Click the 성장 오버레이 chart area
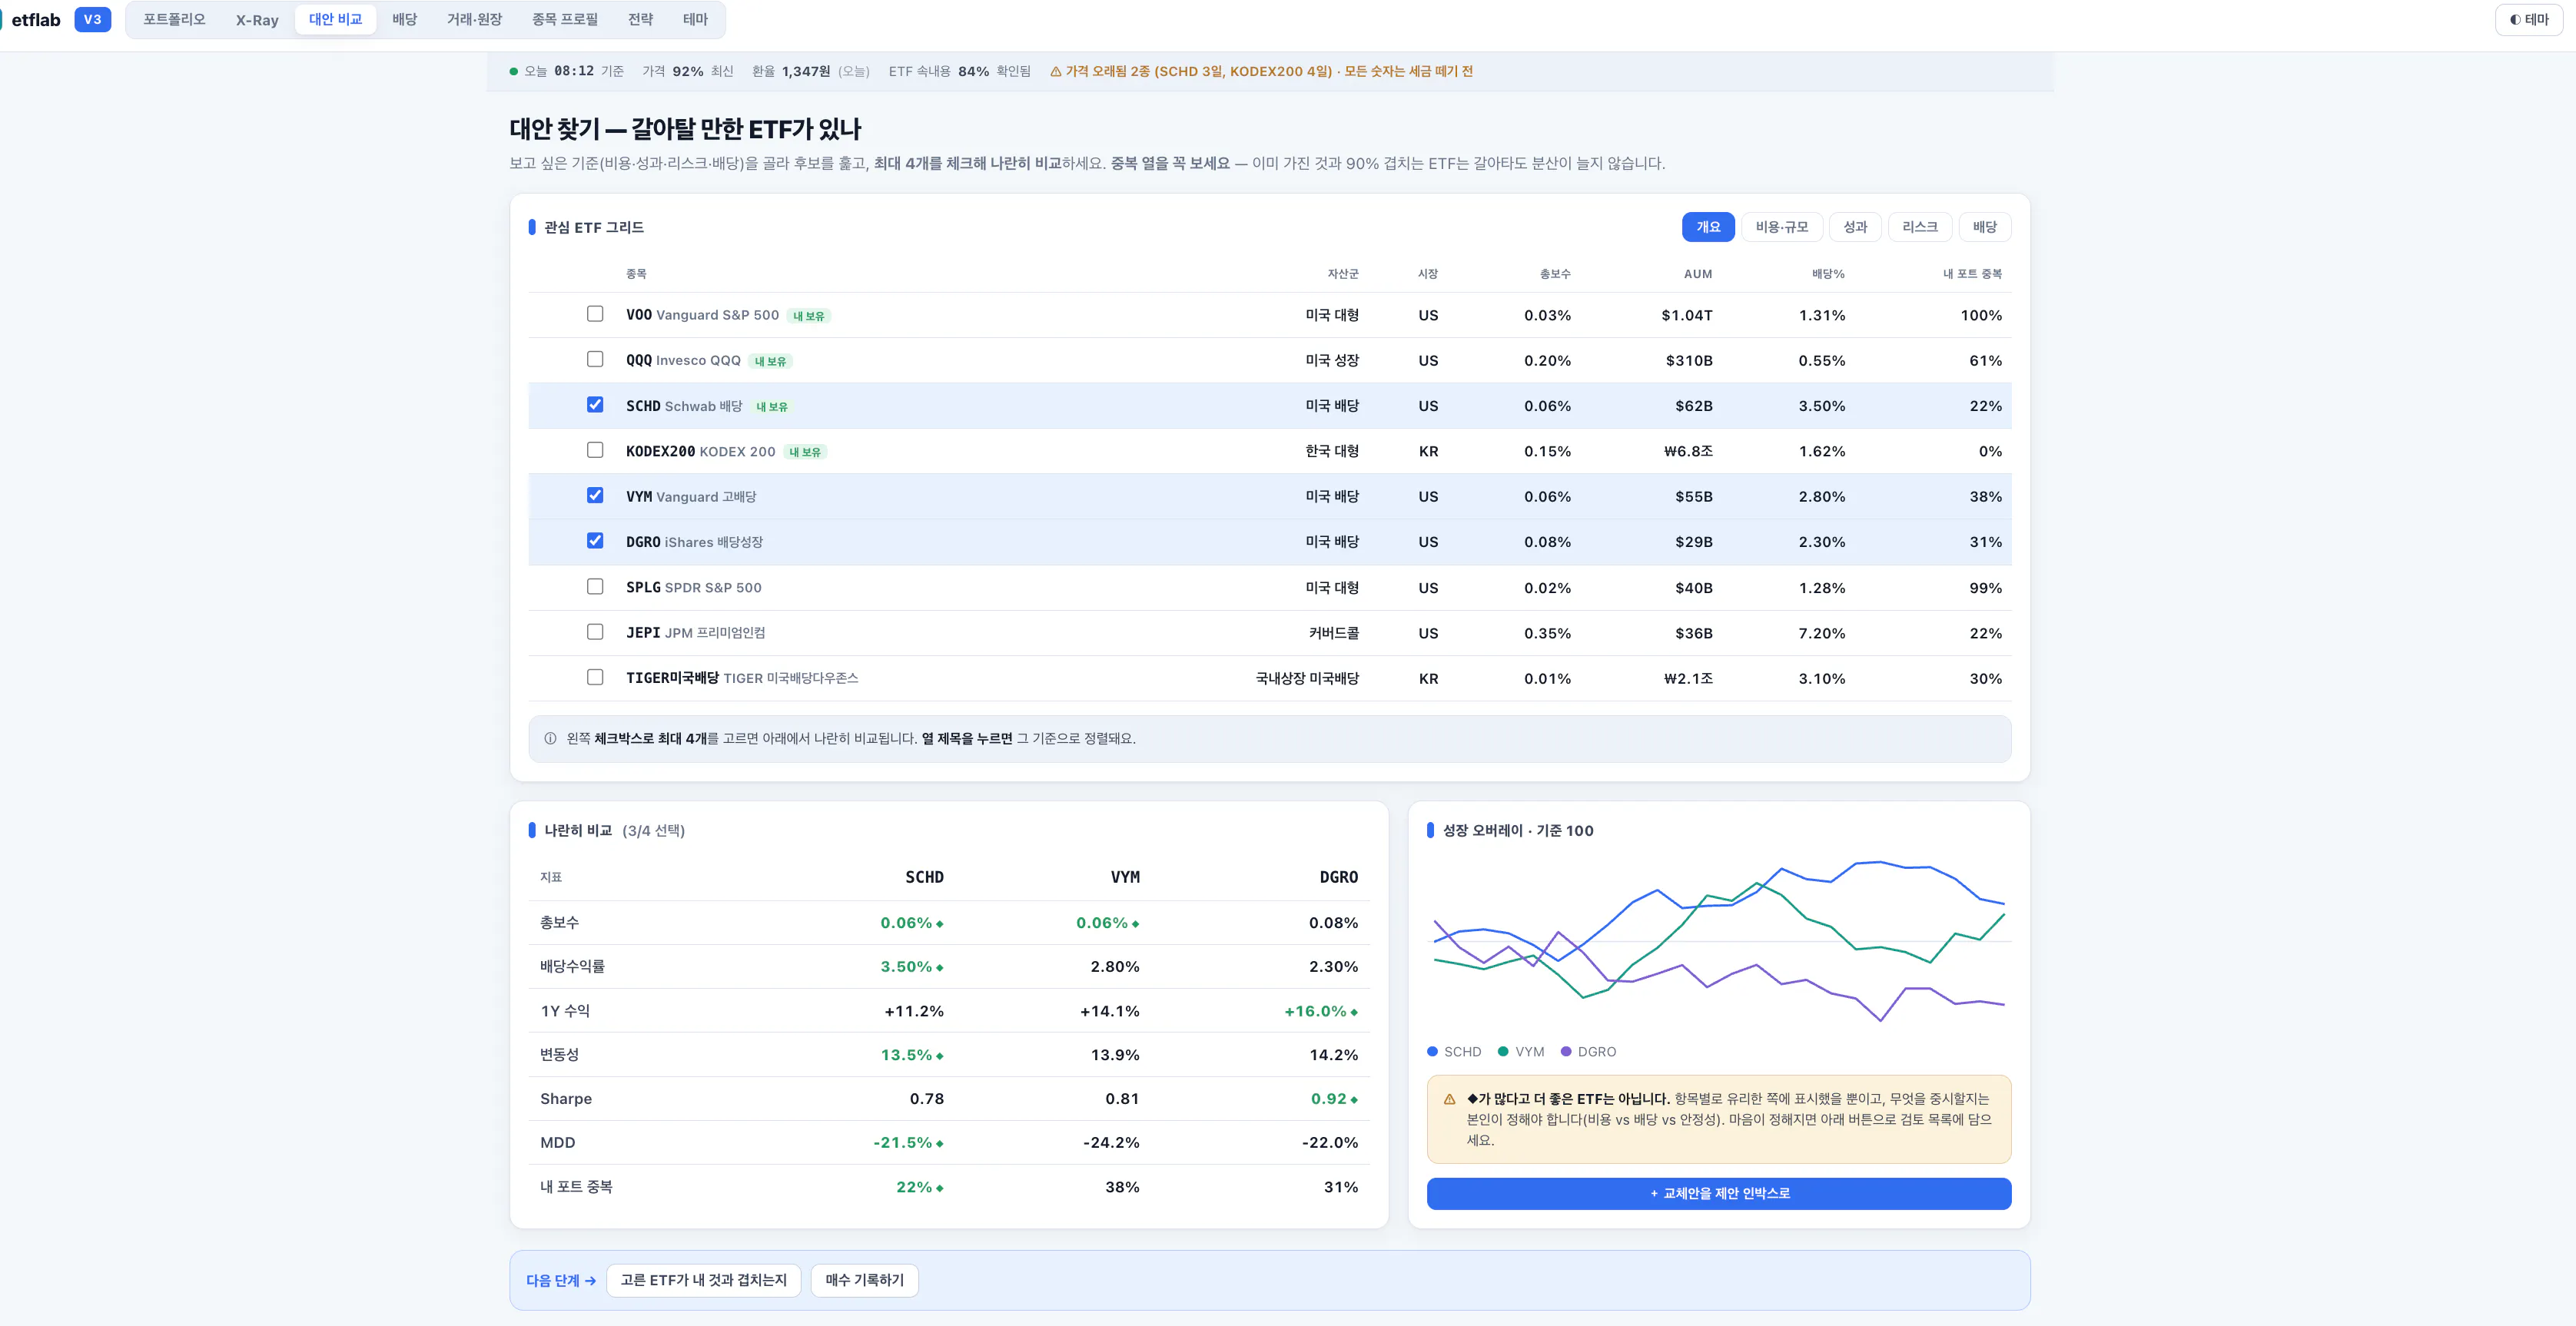Screen dimensions: 2576x1326 coord(1718,941)
